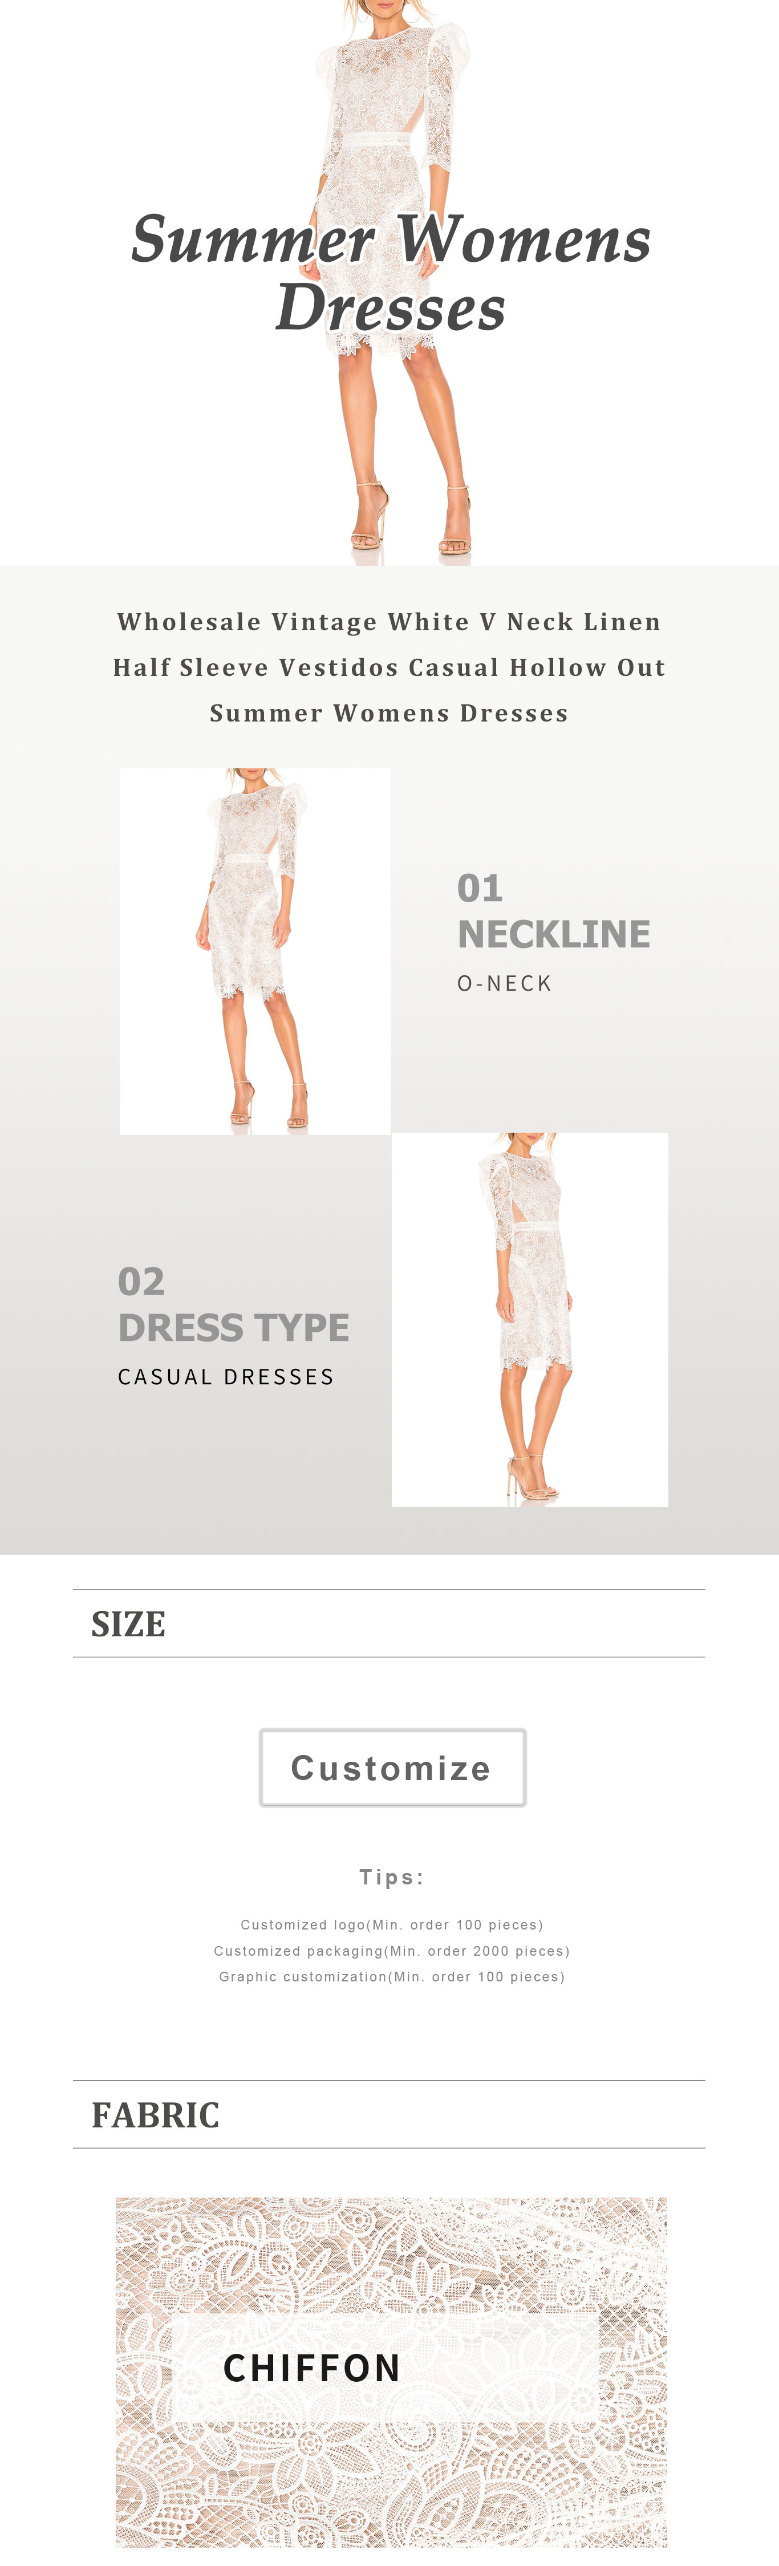Click the Graphic customization minimum order line
Screen dimensions: 779x2566
[391, 1976]
